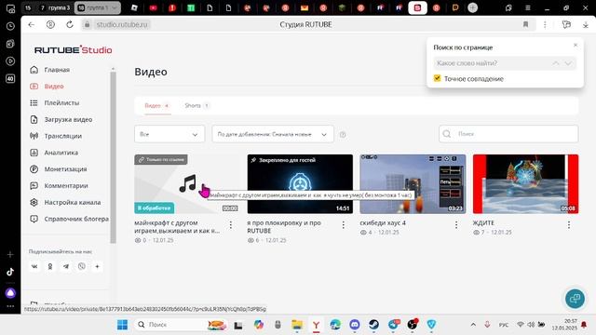Open Alice assistant in browser sidebar
This screenshot has width=596, height=335.
click(10, 293)
